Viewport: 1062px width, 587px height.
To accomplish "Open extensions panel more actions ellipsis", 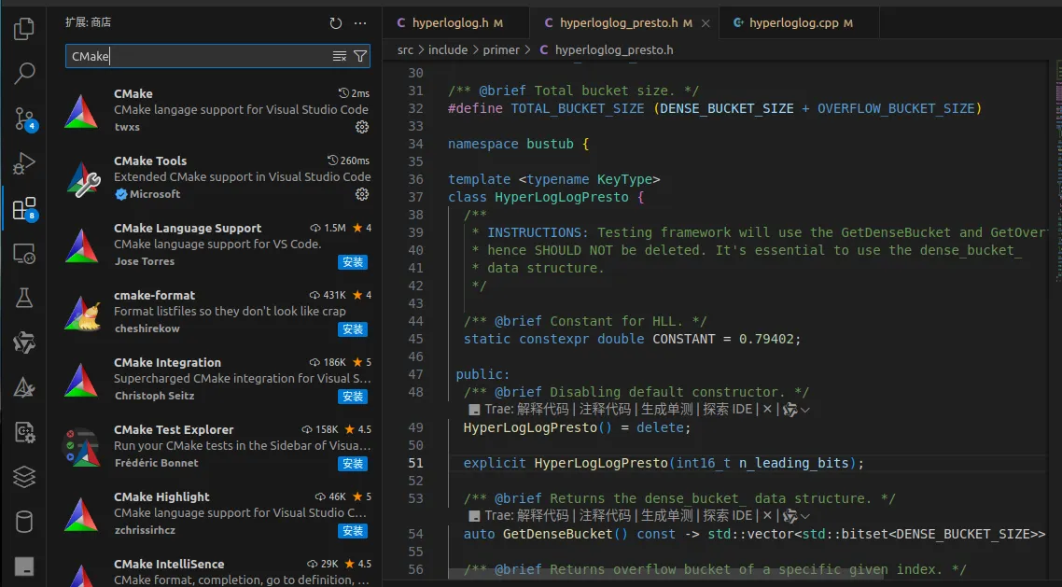I will coord(361,23).
